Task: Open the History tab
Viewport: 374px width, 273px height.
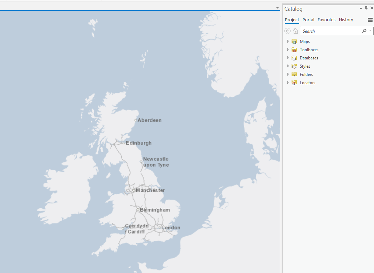Action: tap(346, 20)
